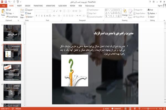Toggle text Shadow formatting
Screen dimensions: 166x110
[45, 16]
